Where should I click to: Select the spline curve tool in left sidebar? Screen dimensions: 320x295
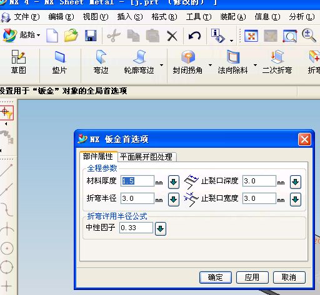pos(7,210)
